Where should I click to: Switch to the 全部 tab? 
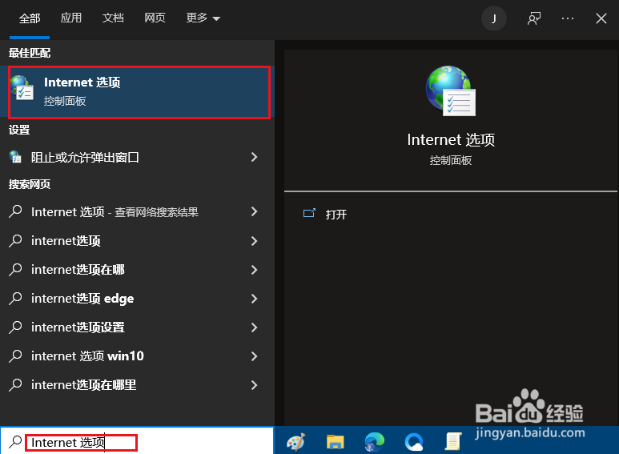tap(30, 18)
